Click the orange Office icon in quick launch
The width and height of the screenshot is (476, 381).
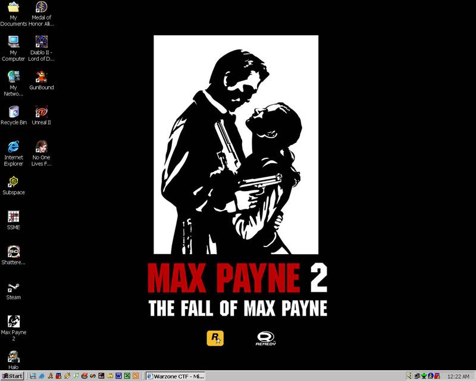pyautogui.click(x=136, y=376)
